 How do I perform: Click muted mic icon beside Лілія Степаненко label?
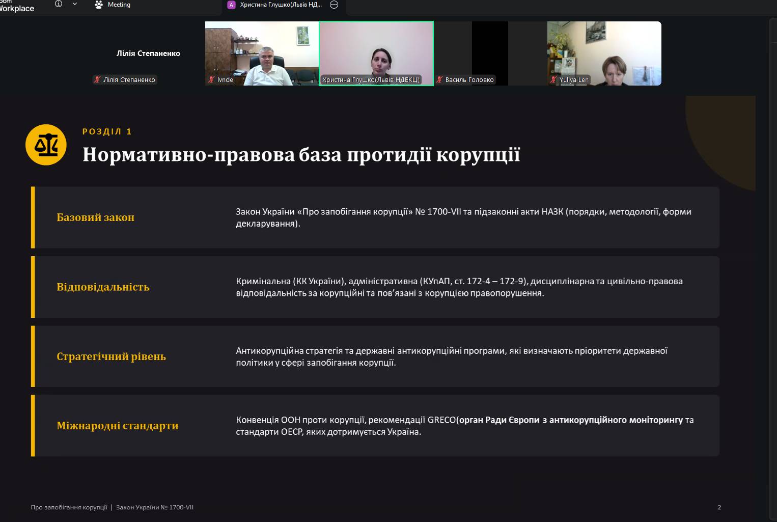pyautogui.click(x=97, y=79)
